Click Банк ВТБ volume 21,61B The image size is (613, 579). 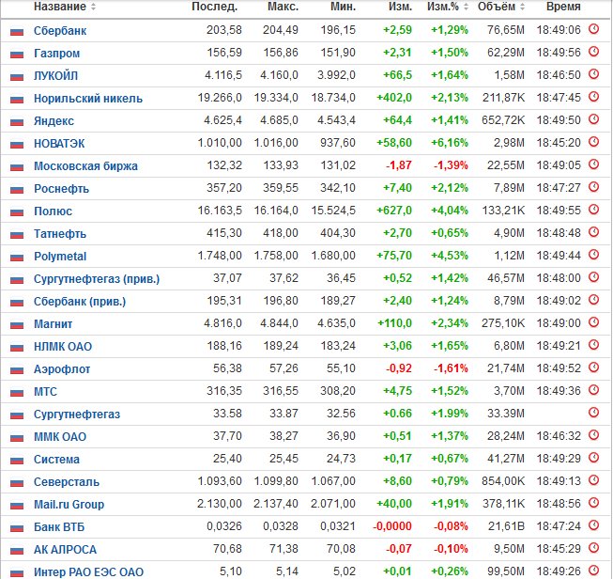(x=506, y=526)
